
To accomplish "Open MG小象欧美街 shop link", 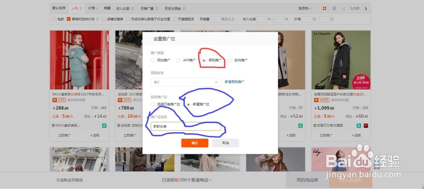I will click(x=67, y=125).
